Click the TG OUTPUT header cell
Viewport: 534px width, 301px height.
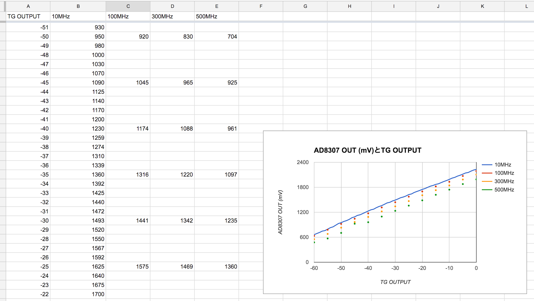pos(28,16)
